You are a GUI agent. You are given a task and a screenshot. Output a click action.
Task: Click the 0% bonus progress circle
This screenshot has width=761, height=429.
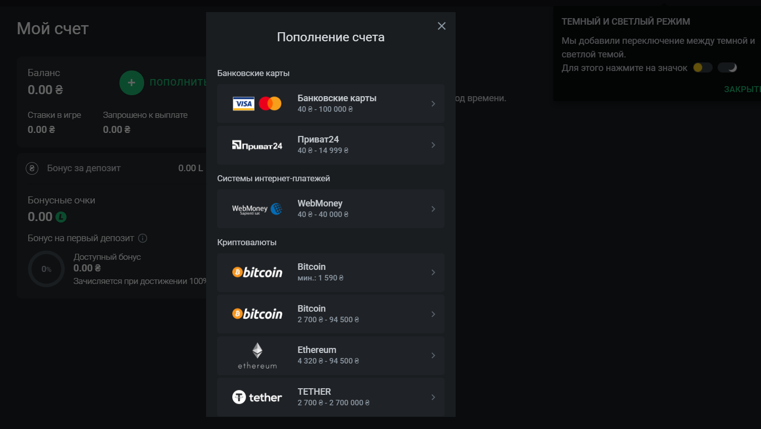[x=46, y=269]
